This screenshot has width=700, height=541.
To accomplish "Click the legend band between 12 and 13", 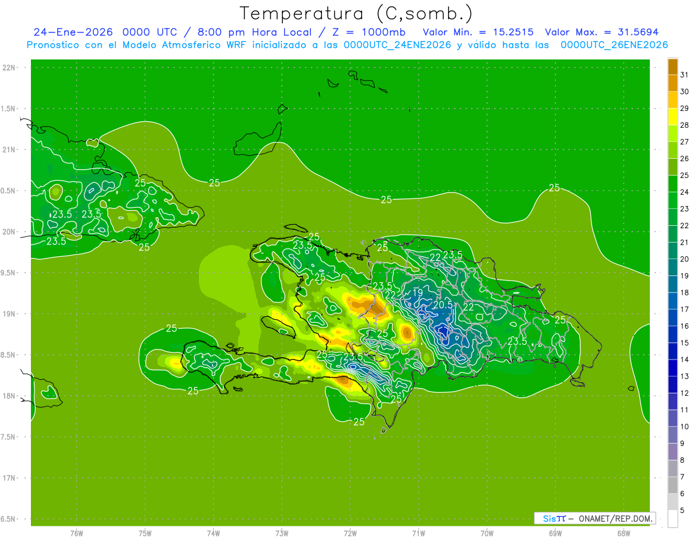I will click(x=673, y=385).
